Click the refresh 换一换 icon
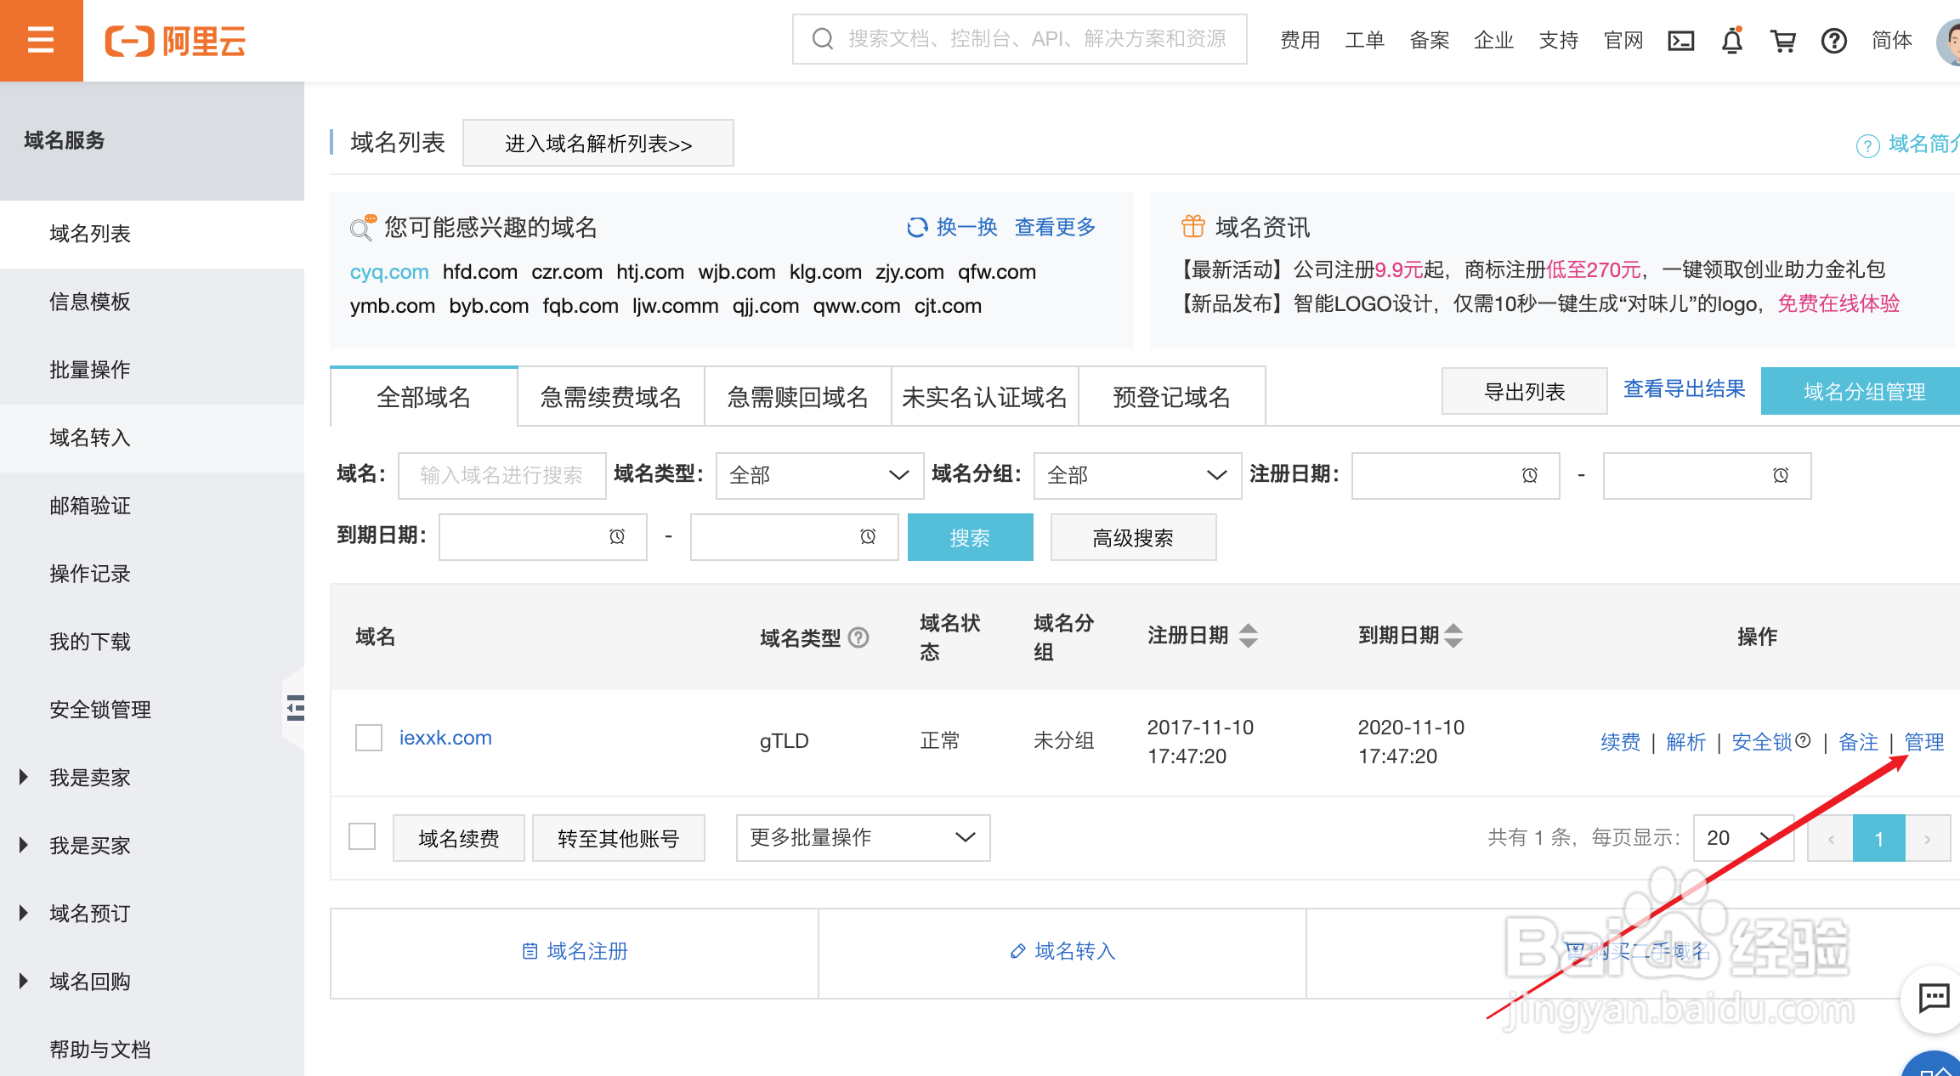The width and height of the screenshot is (1960, 1076). point(917,227)
